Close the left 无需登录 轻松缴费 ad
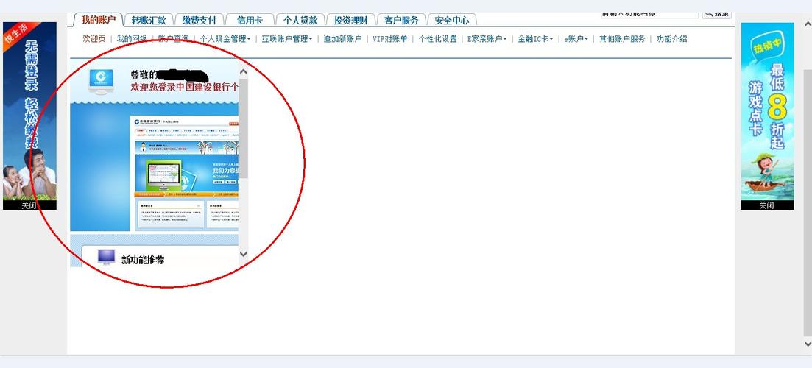Viewport: 812px width, 368px height. (29, 205)
